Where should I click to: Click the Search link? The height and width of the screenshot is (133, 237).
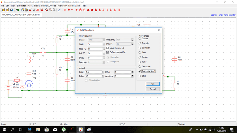[x=214, y=15]
